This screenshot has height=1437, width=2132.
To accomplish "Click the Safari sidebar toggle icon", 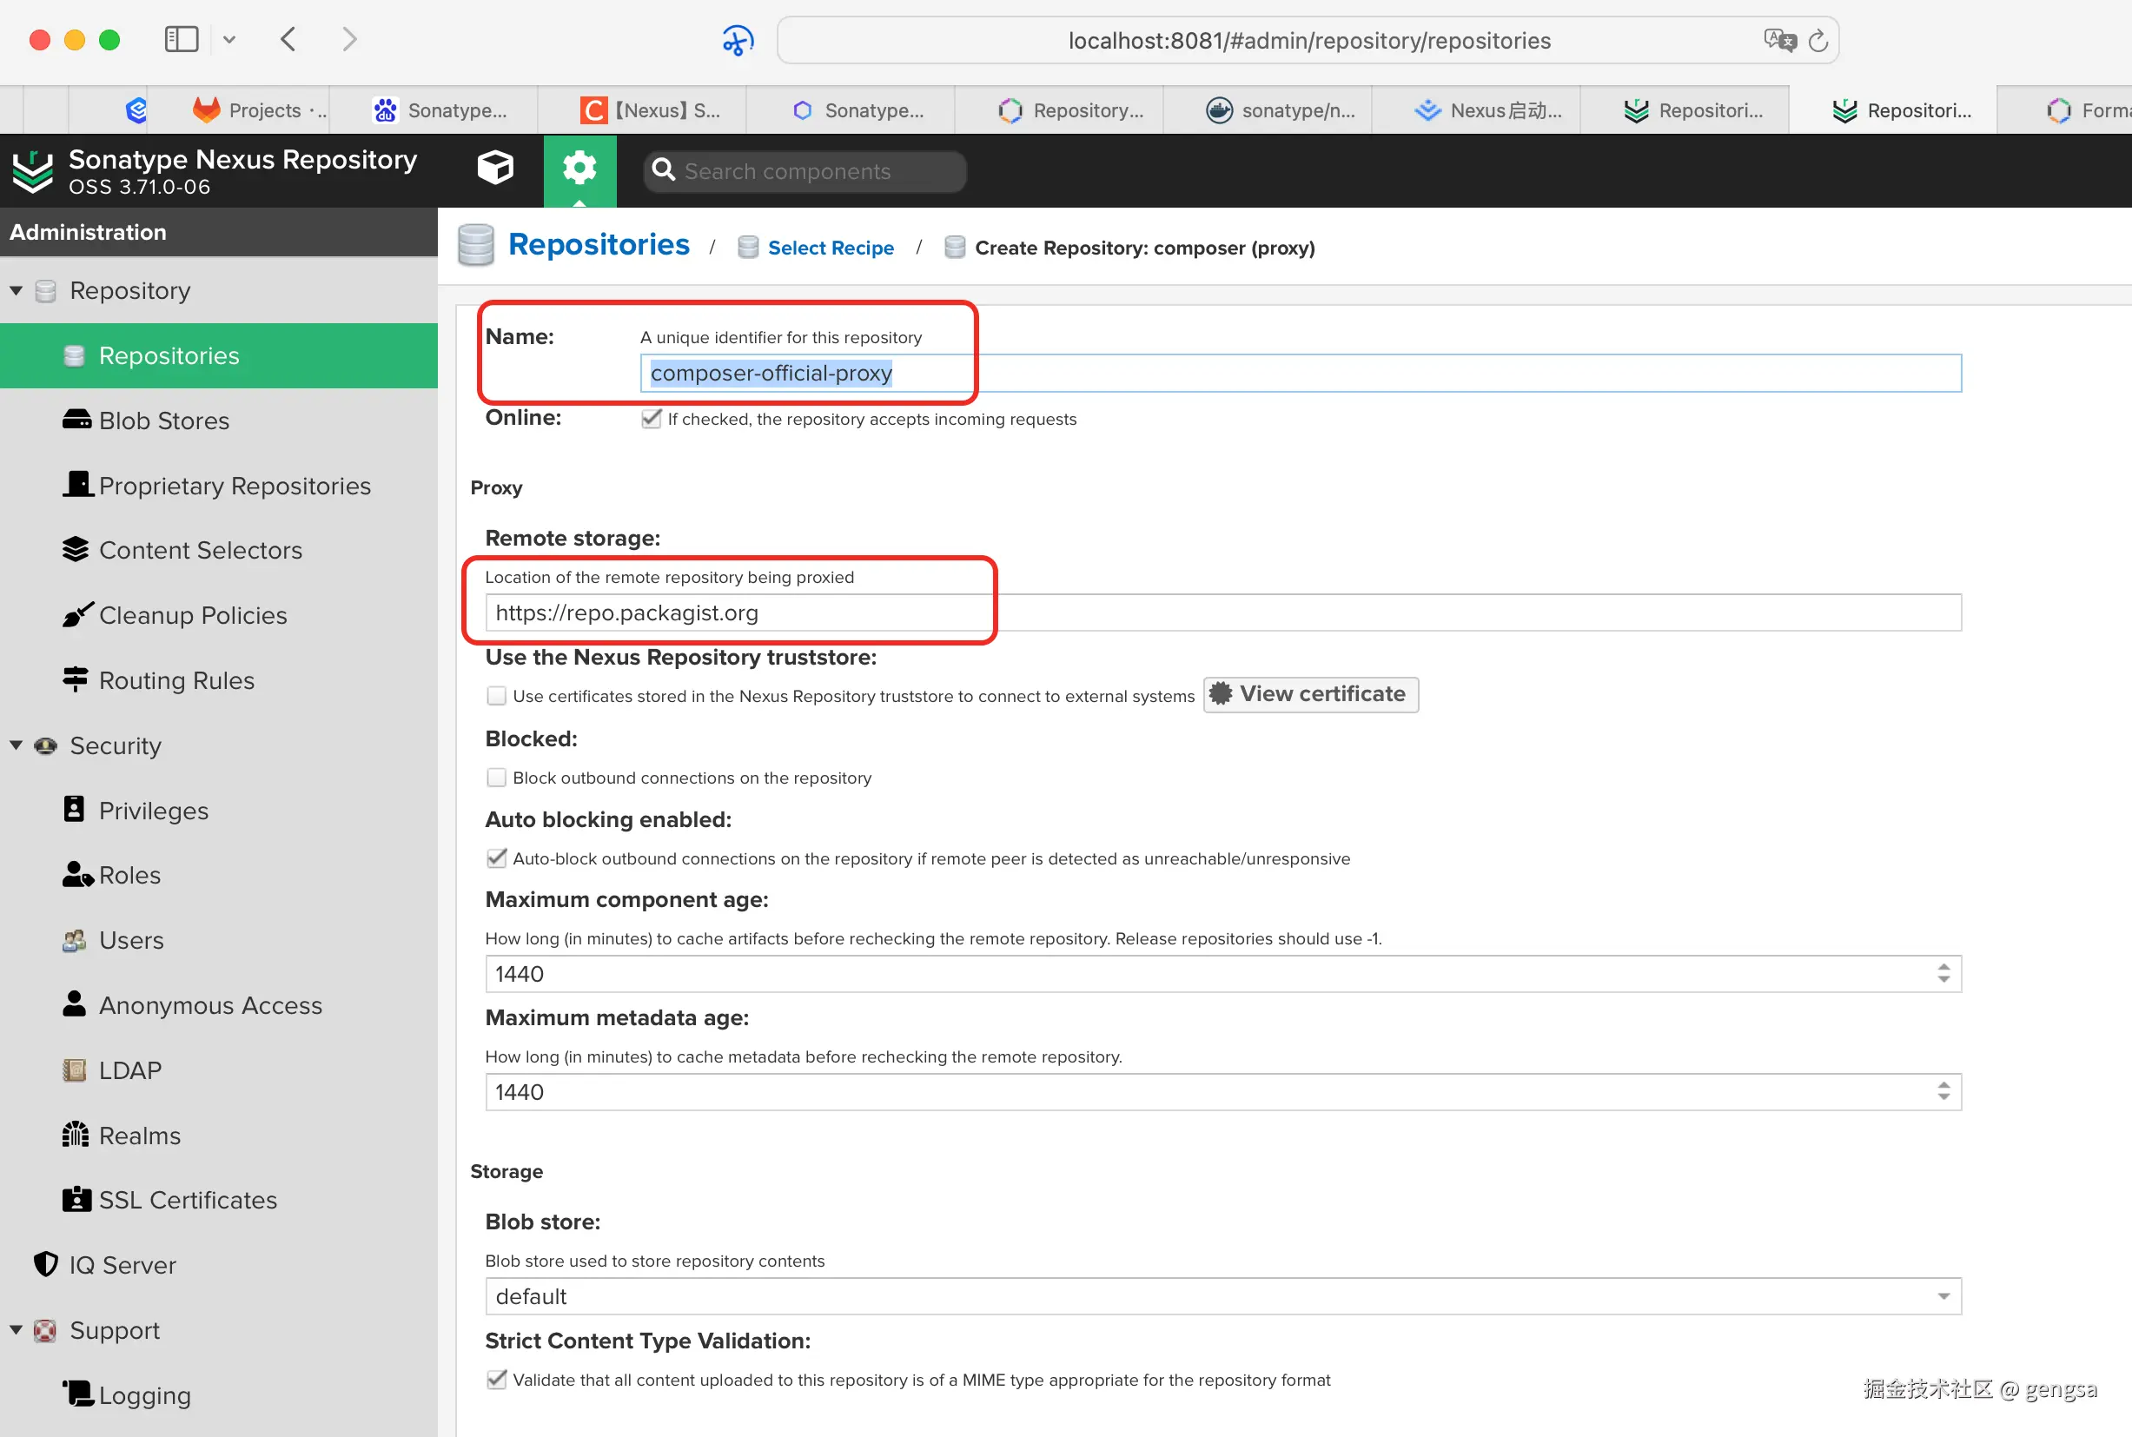I will tap(181, 39).
